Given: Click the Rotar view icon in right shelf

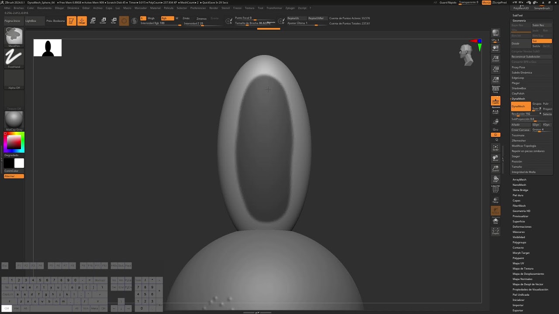Looking at the screenshot, I should coord(495,178).
